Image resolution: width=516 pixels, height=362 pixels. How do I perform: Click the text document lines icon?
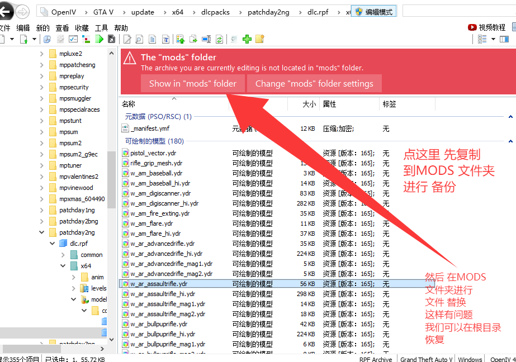[x=153, y=40]
